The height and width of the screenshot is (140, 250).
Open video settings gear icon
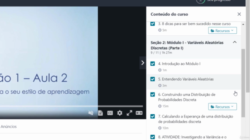tap(120, 113)
